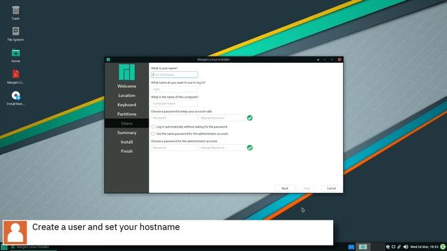Viewport: 447px width, 251px height.
Task: Go to the Finish step in the sidebar
Action: coord(126,151)
